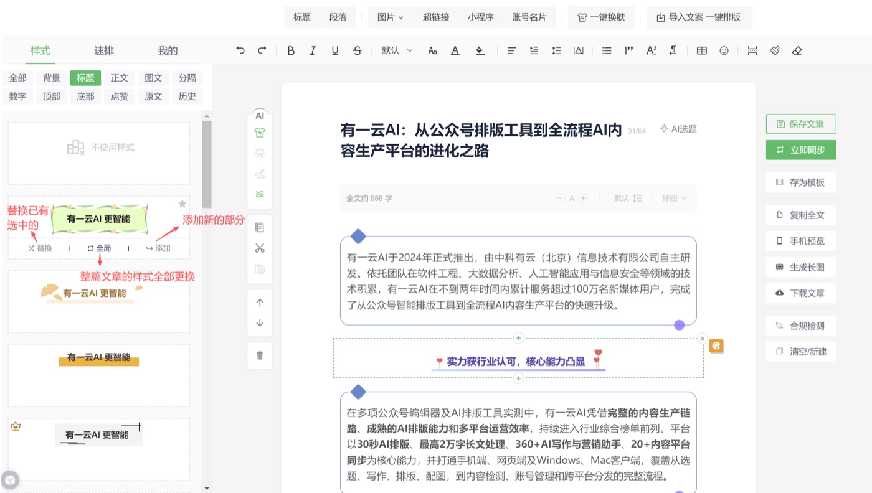Click the cut scissors icon
872x493 pixels.
tap(260, 248)
